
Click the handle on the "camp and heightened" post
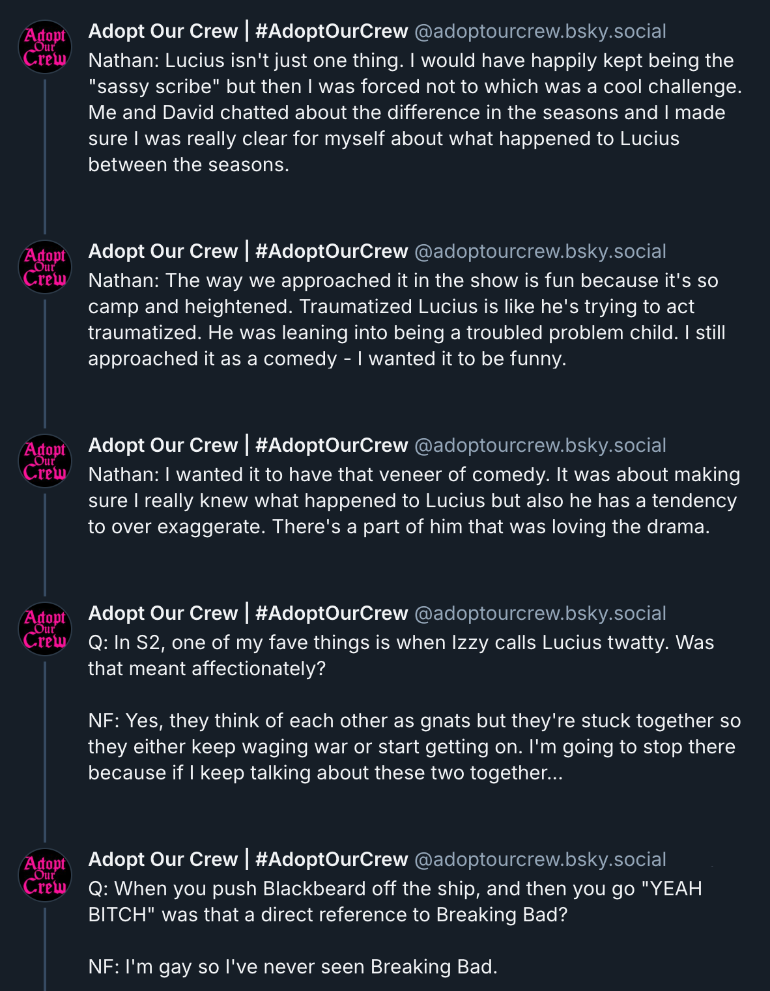pyautogui.click(x=540, y=251)
